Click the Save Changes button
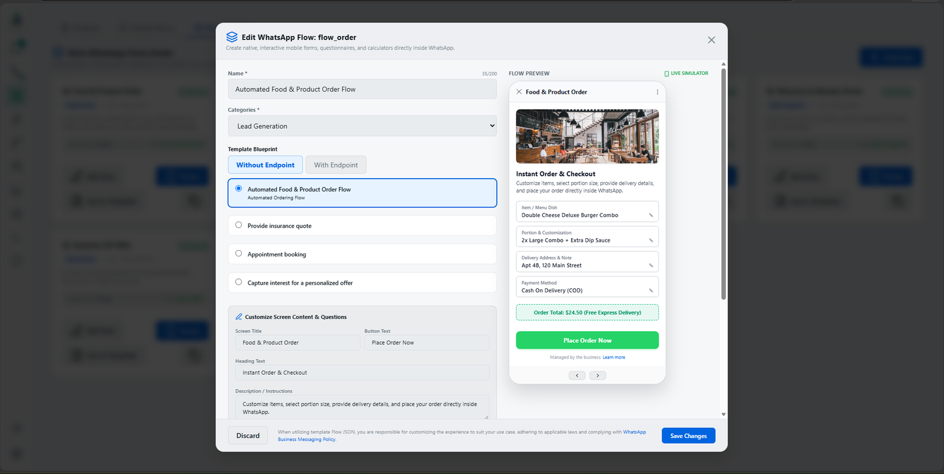944x474 pixels. [689, 436]
